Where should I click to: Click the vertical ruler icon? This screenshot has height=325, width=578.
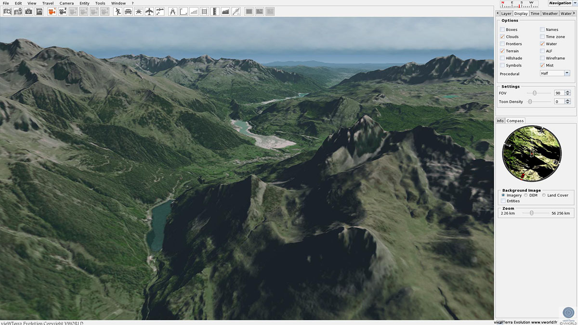[215, 12]
